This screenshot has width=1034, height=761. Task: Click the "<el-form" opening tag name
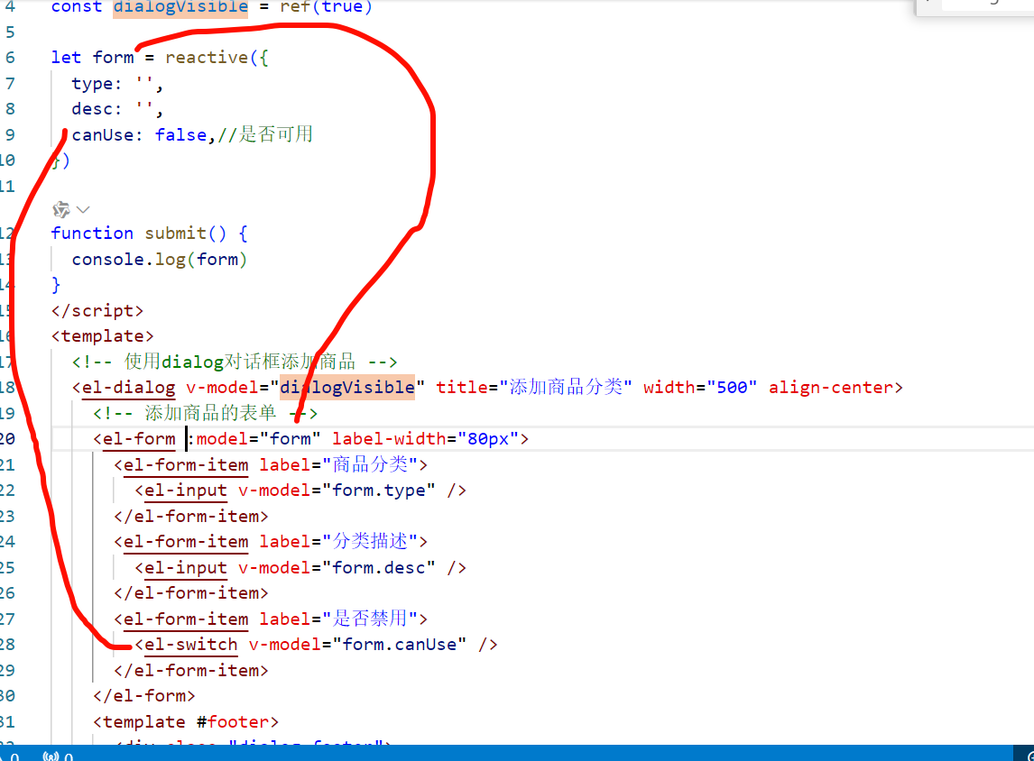tap(134, 439)
